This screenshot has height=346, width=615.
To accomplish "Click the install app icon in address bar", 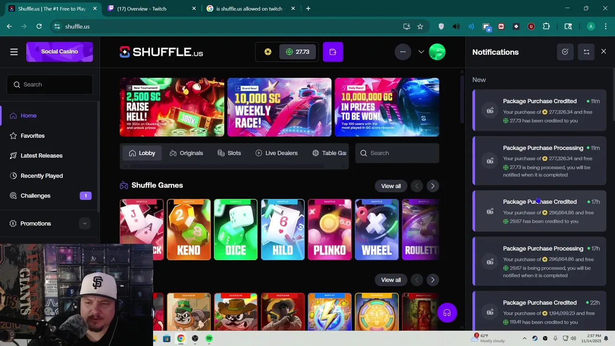I will (406, 26).
